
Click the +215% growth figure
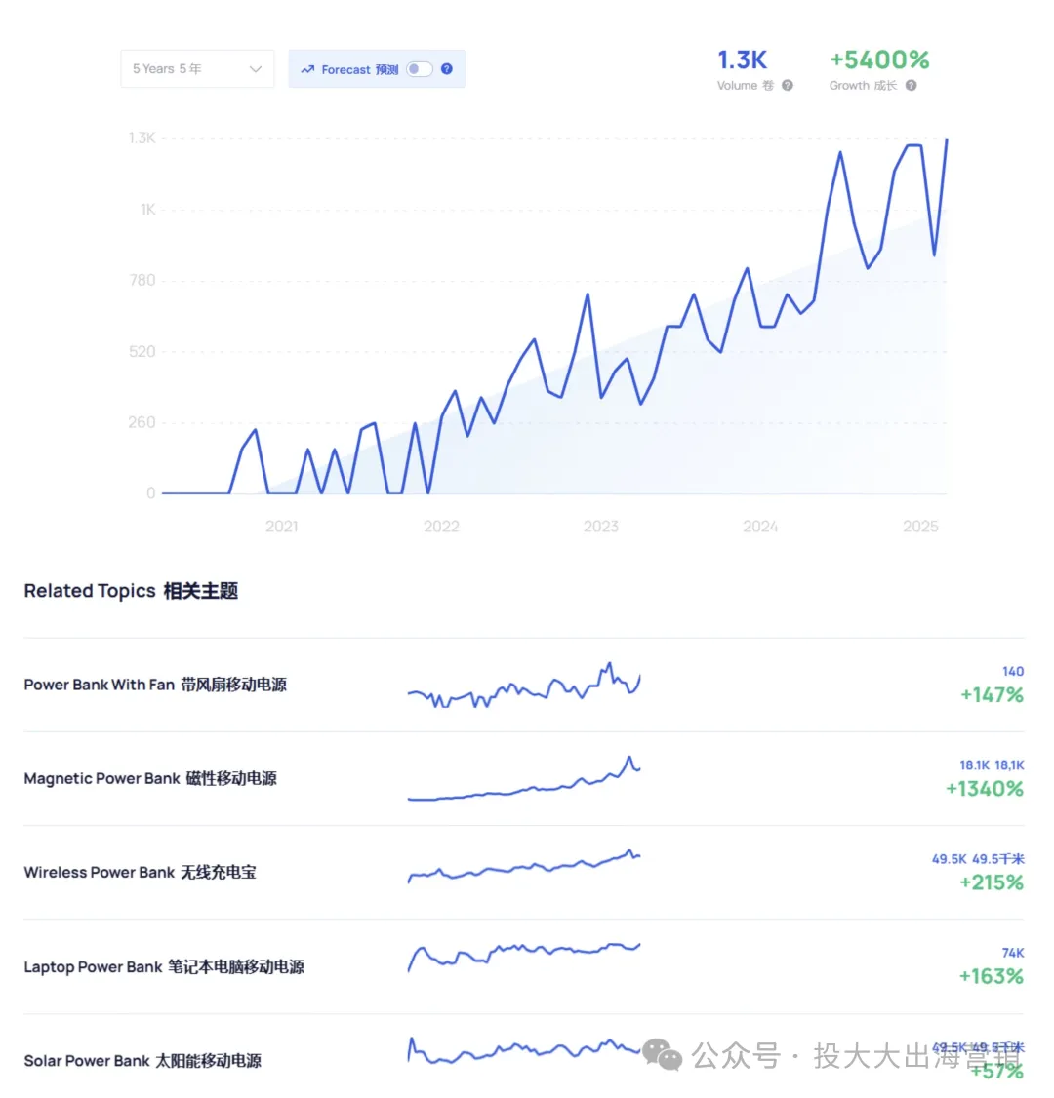coord(992,882)
